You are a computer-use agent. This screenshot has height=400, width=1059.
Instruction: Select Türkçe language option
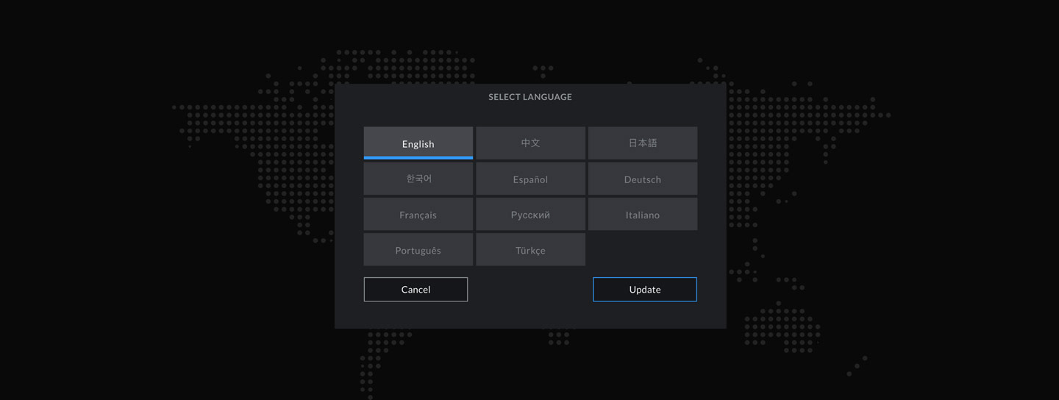click(530, 250)
